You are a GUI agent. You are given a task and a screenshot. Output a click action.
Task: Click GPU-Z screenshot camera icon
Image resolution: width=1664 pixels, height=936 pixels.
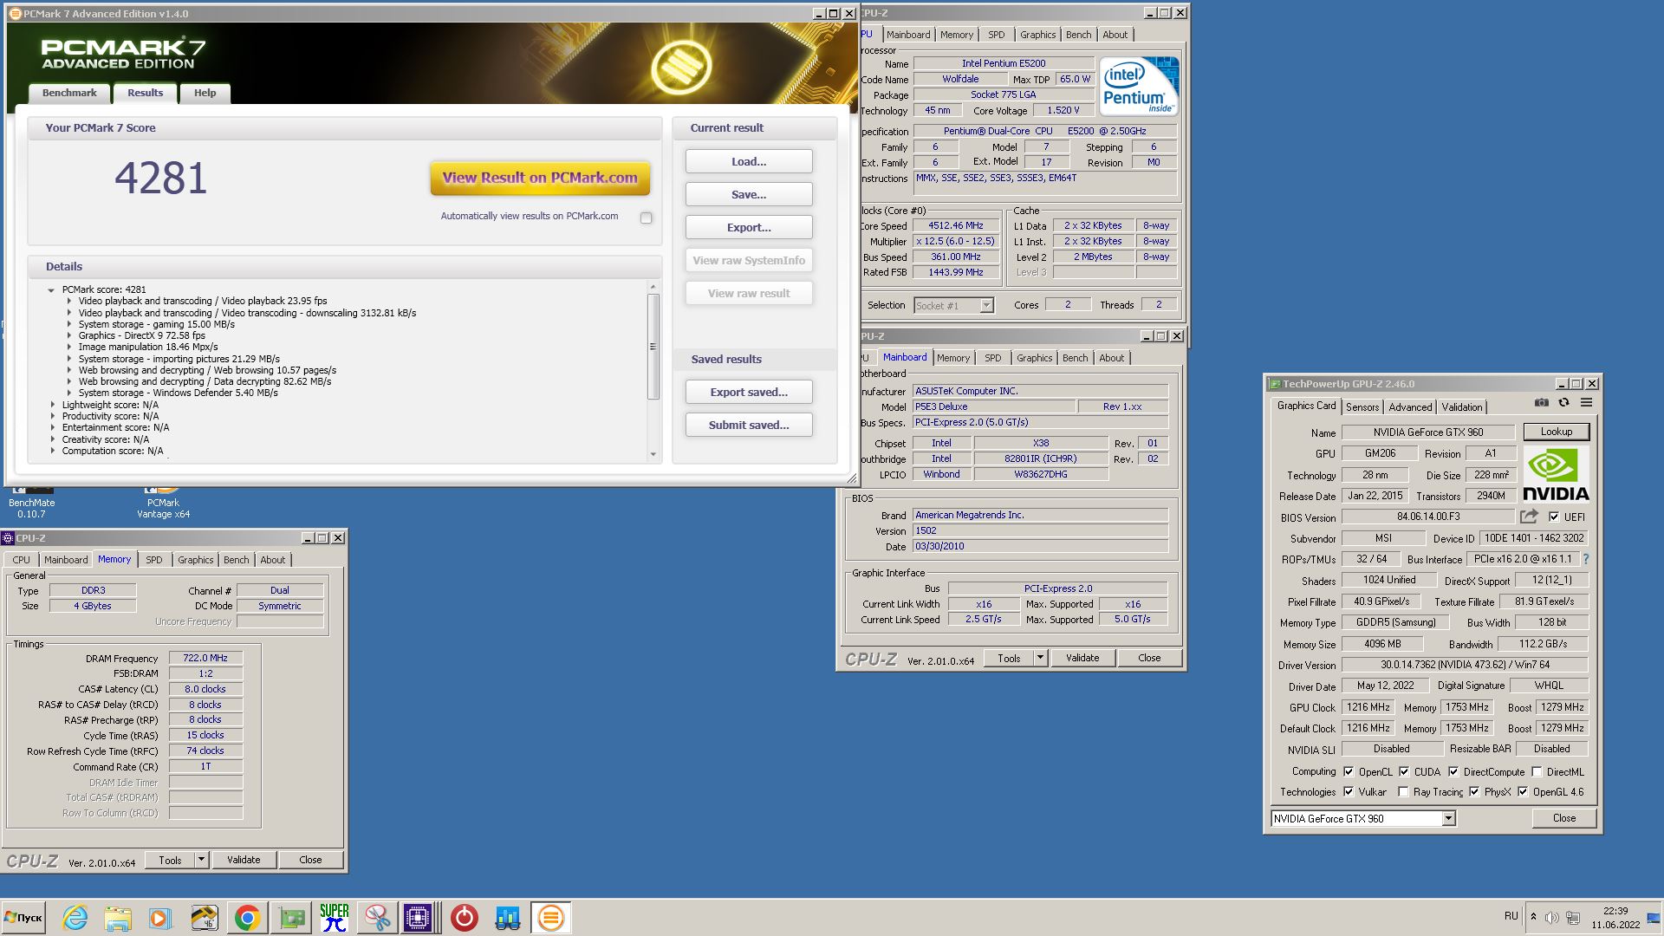(1541, 402)
